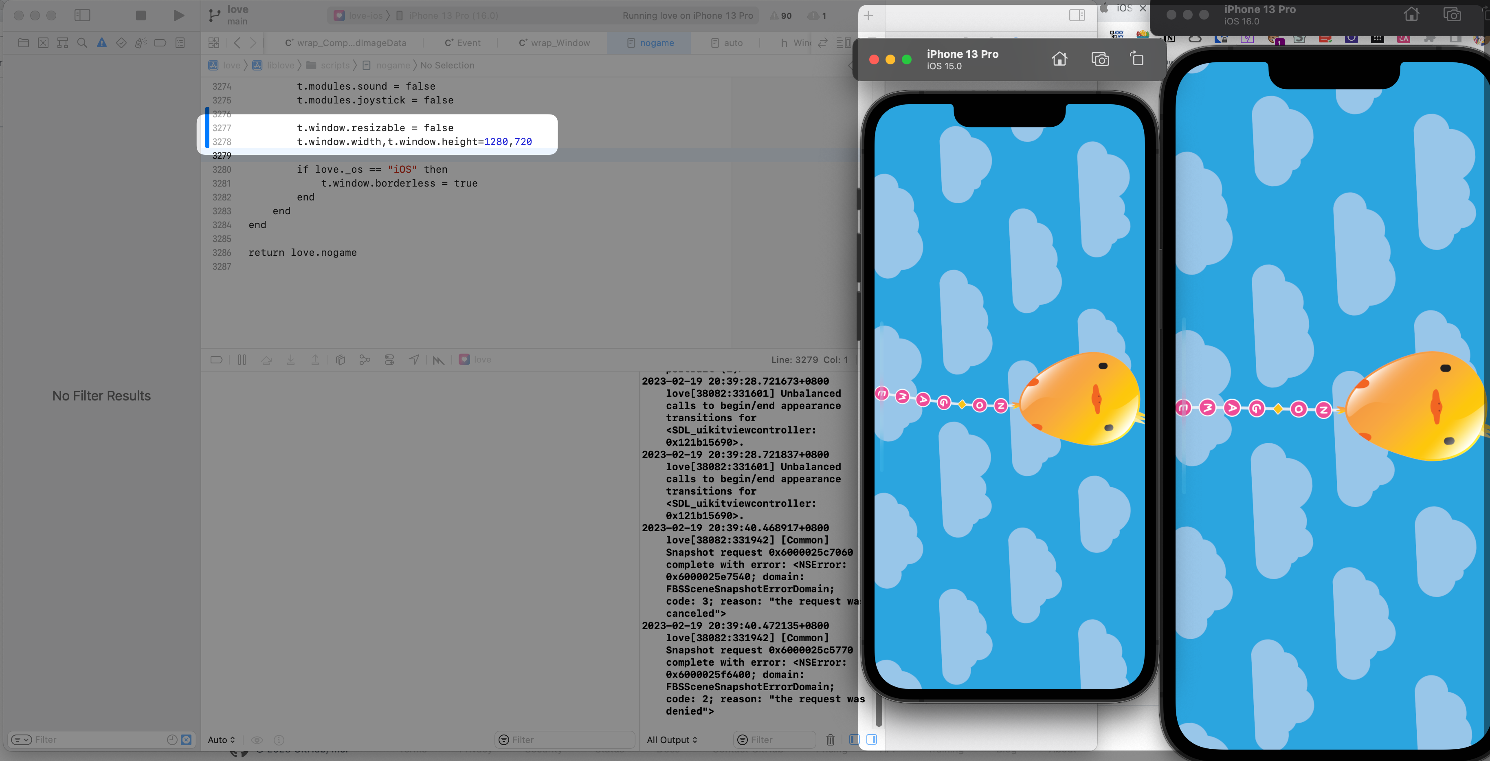Screen dimensions: 1490x761
Task: Activate breakpoints in the debug bar
Action: pos(216,359)
